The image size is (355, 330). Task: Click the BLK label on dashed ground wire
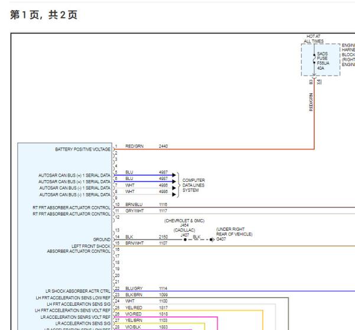coord(197,237)
